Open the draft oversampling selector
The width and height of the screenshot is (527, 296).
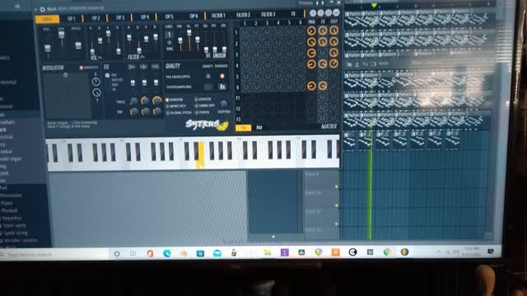click(x=208, y=87)
